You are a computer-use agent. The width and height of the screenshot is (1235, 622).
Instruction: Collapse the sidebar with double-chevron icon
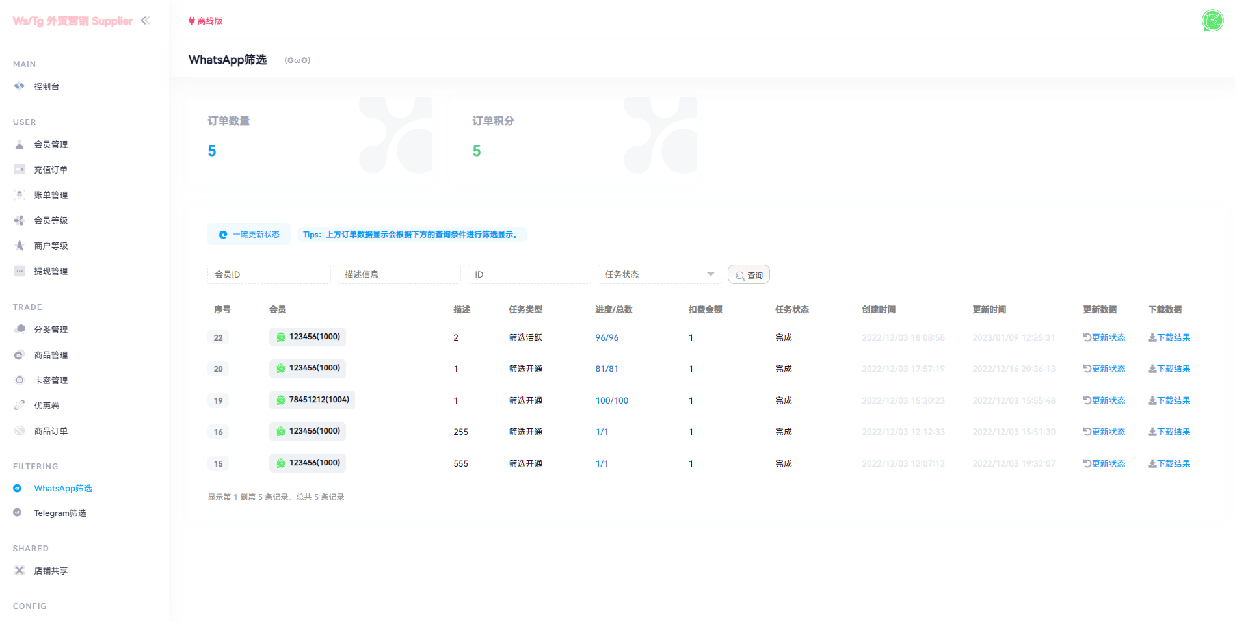click(x=145, y=21)
